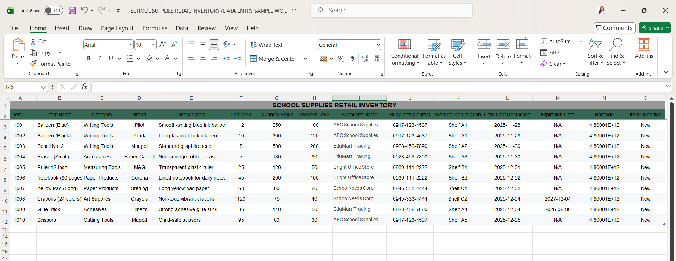Screen dimensions: 676x261
Task: Click the Format Painter brush icon
Action: click(x=33, y=64)
